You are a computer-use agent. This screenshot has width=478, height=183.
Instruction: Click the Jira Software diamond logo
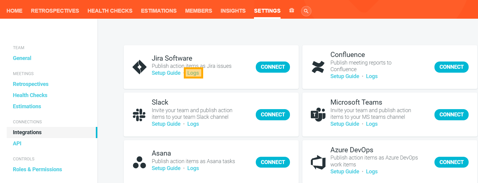click(139, 67)
